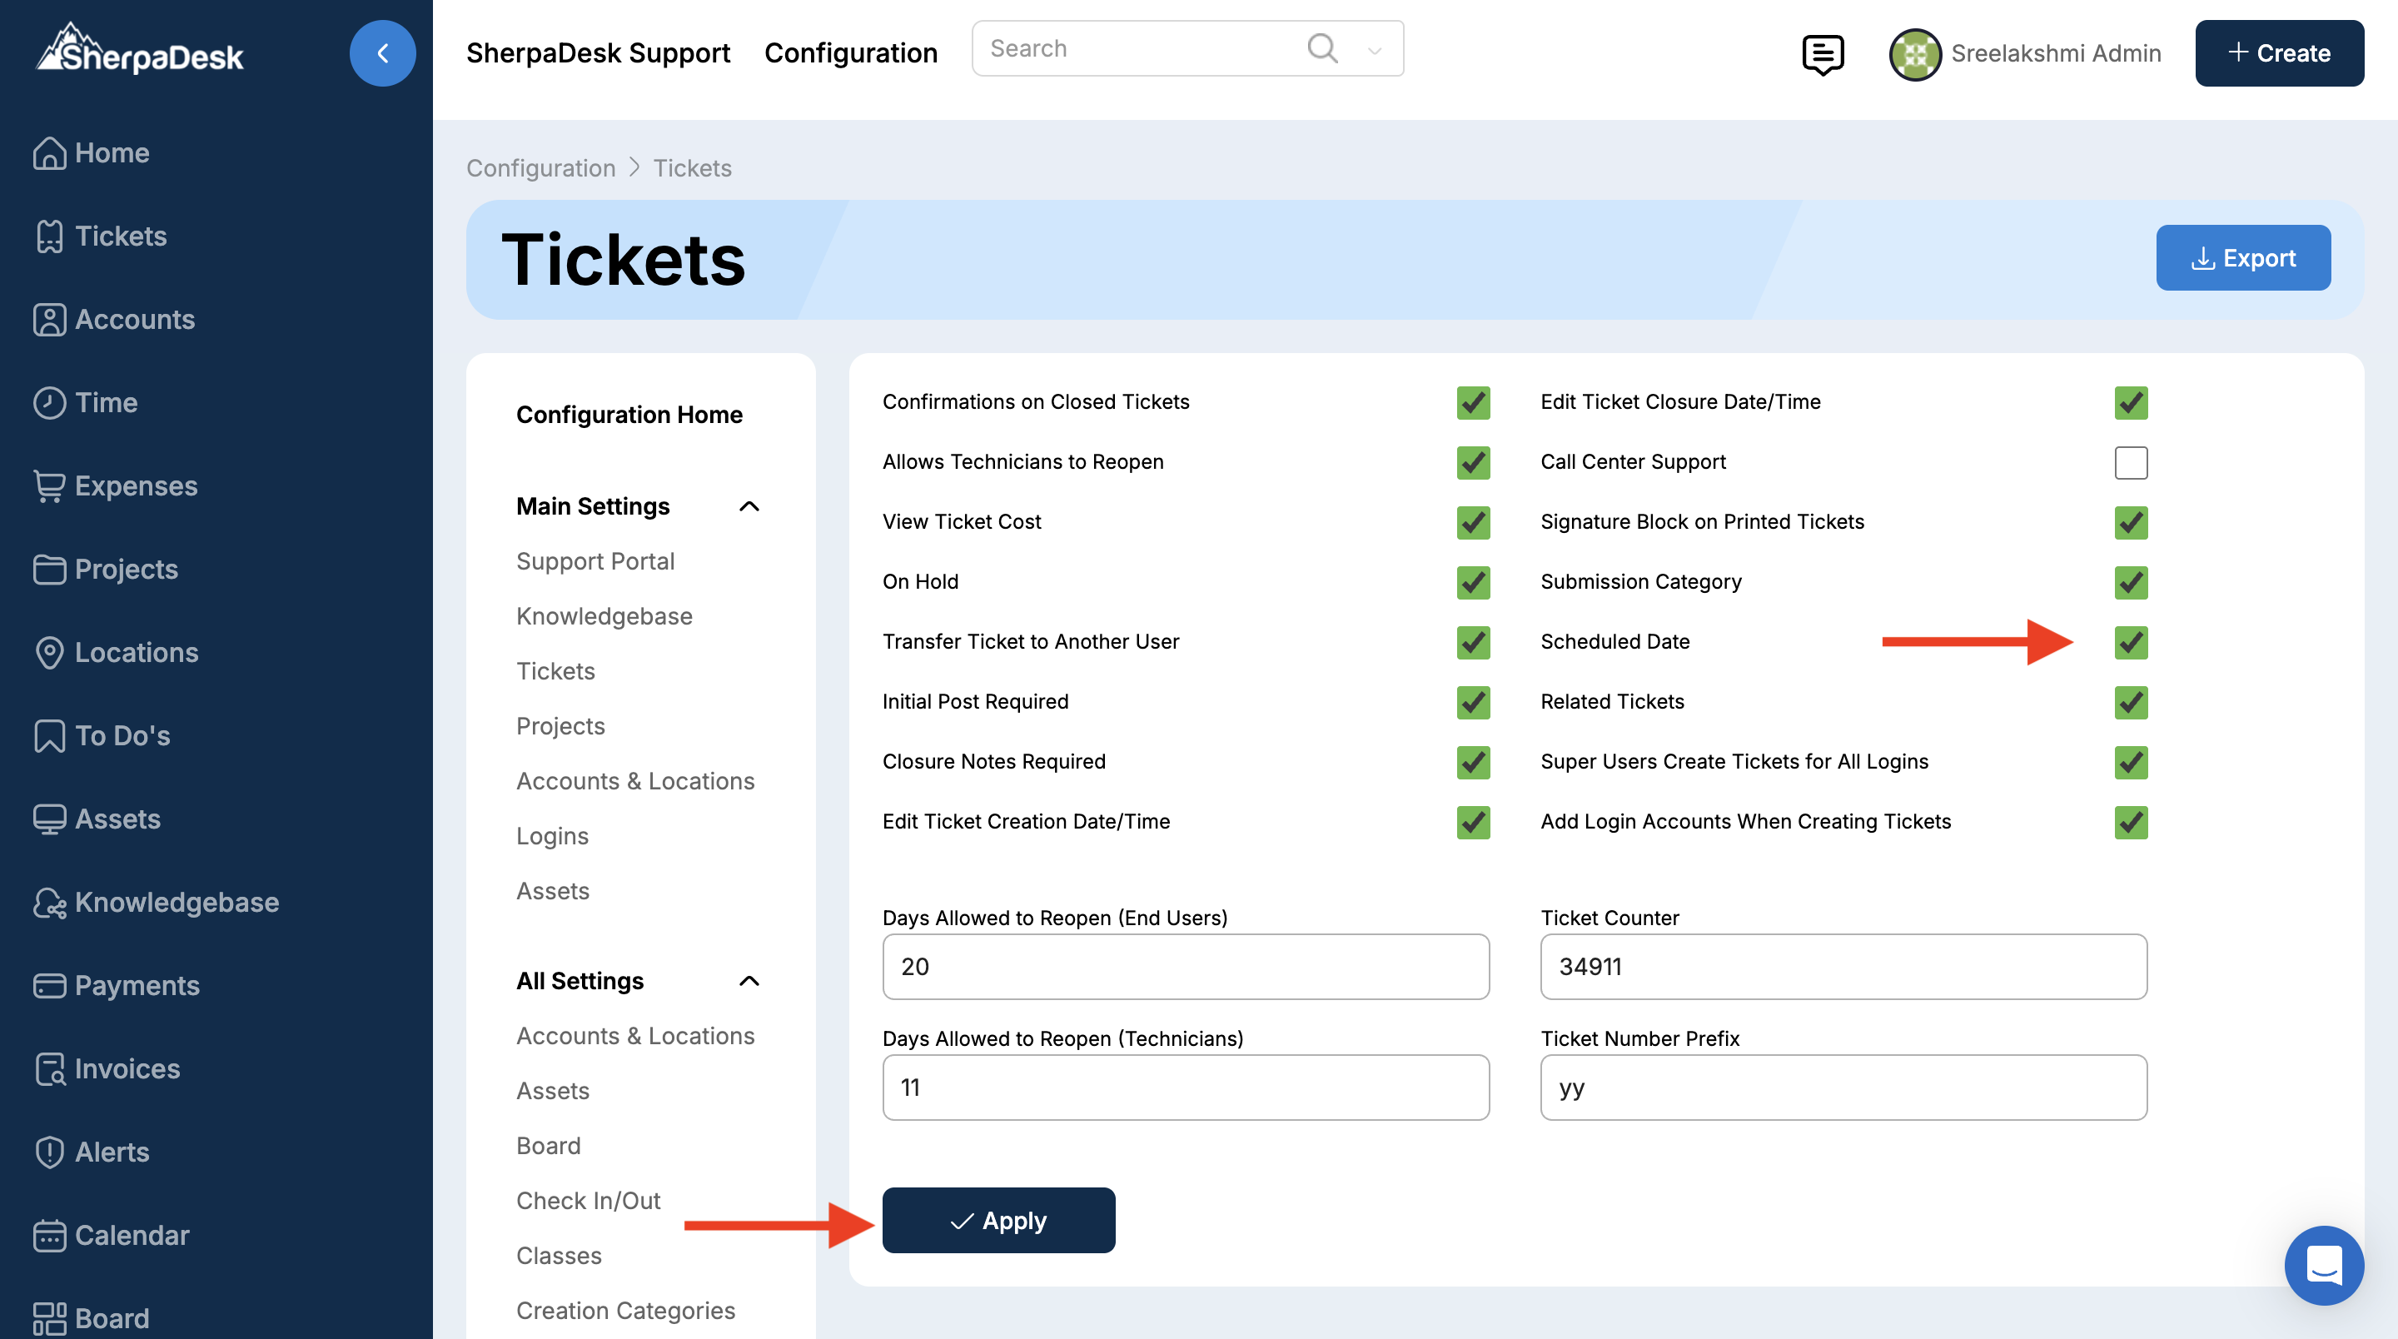
Task: Click the Export button
Action: coord(2242,258)
